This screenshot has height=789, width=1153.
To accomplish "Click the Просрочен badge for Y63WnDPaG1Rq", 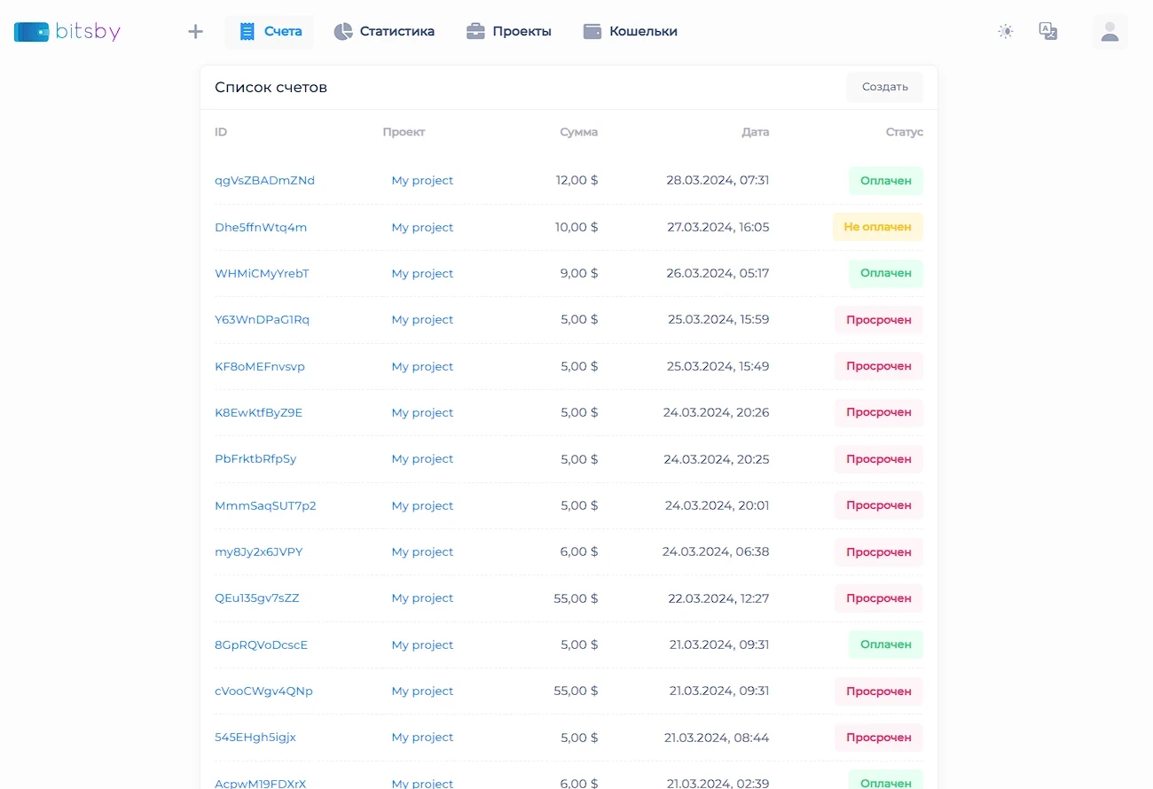I will [878, 319].
